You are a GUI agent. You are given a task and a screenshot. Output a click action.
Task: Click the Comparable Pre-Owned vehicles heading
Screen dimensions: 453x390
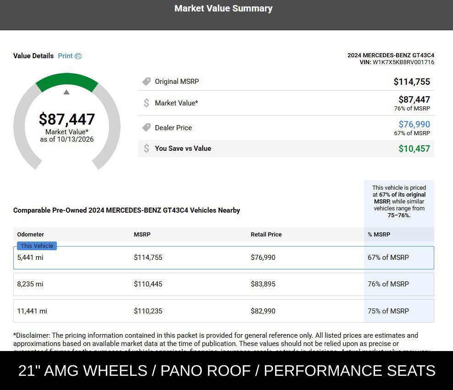tap(127, 210)
